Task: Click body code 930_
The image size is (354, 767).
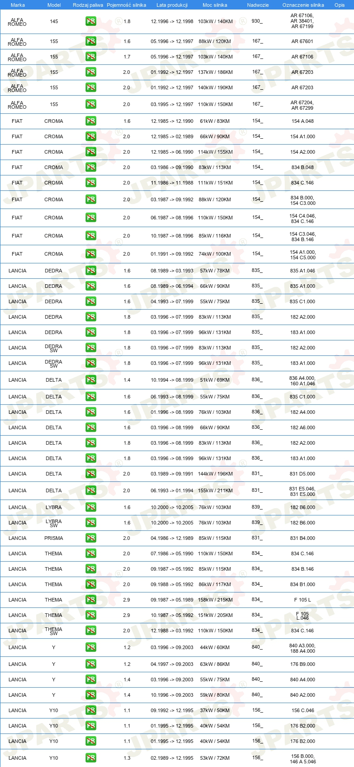Action: coord(257,21)
